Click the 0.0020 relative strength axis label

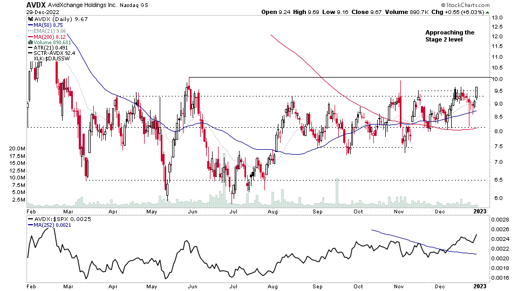click(x=500, y=258)
